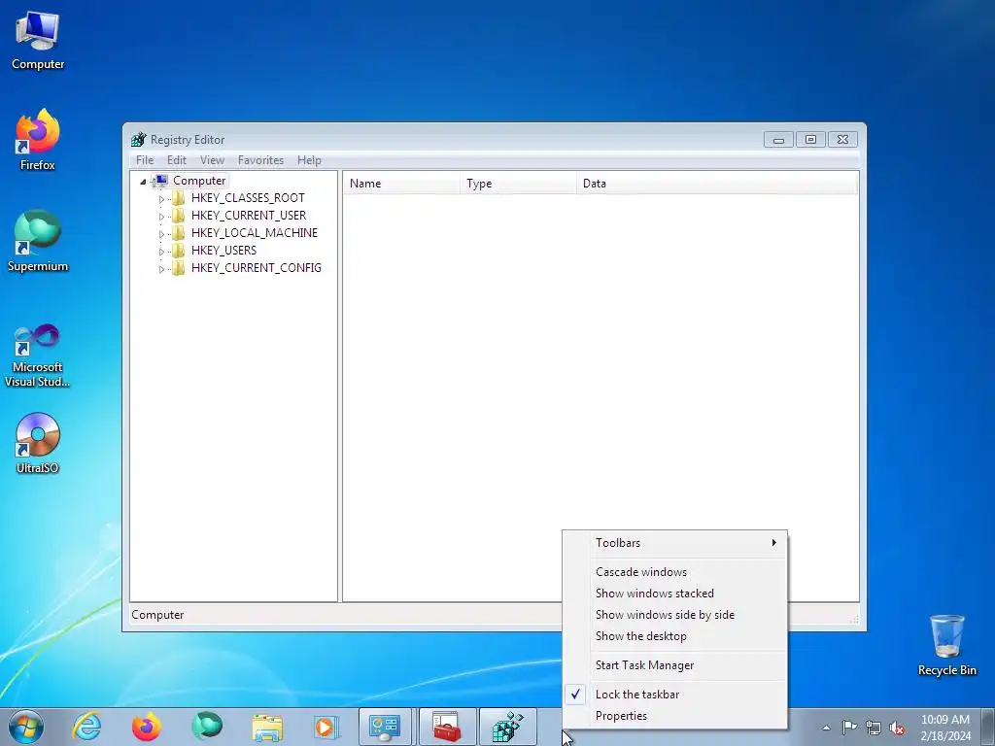Open Windows Media Player from the taskbar
995x746 pixels.
click(x=326, y=727)
